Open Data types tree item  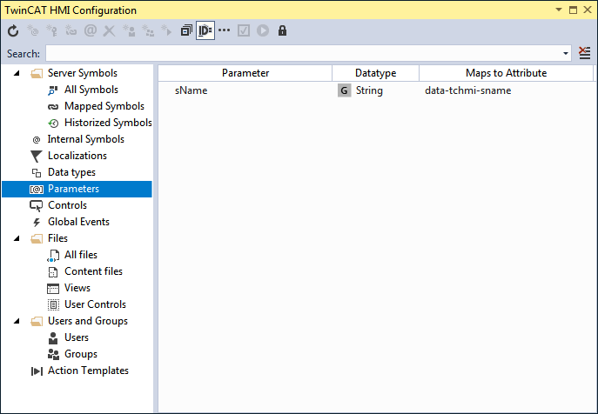pos(71,172)
